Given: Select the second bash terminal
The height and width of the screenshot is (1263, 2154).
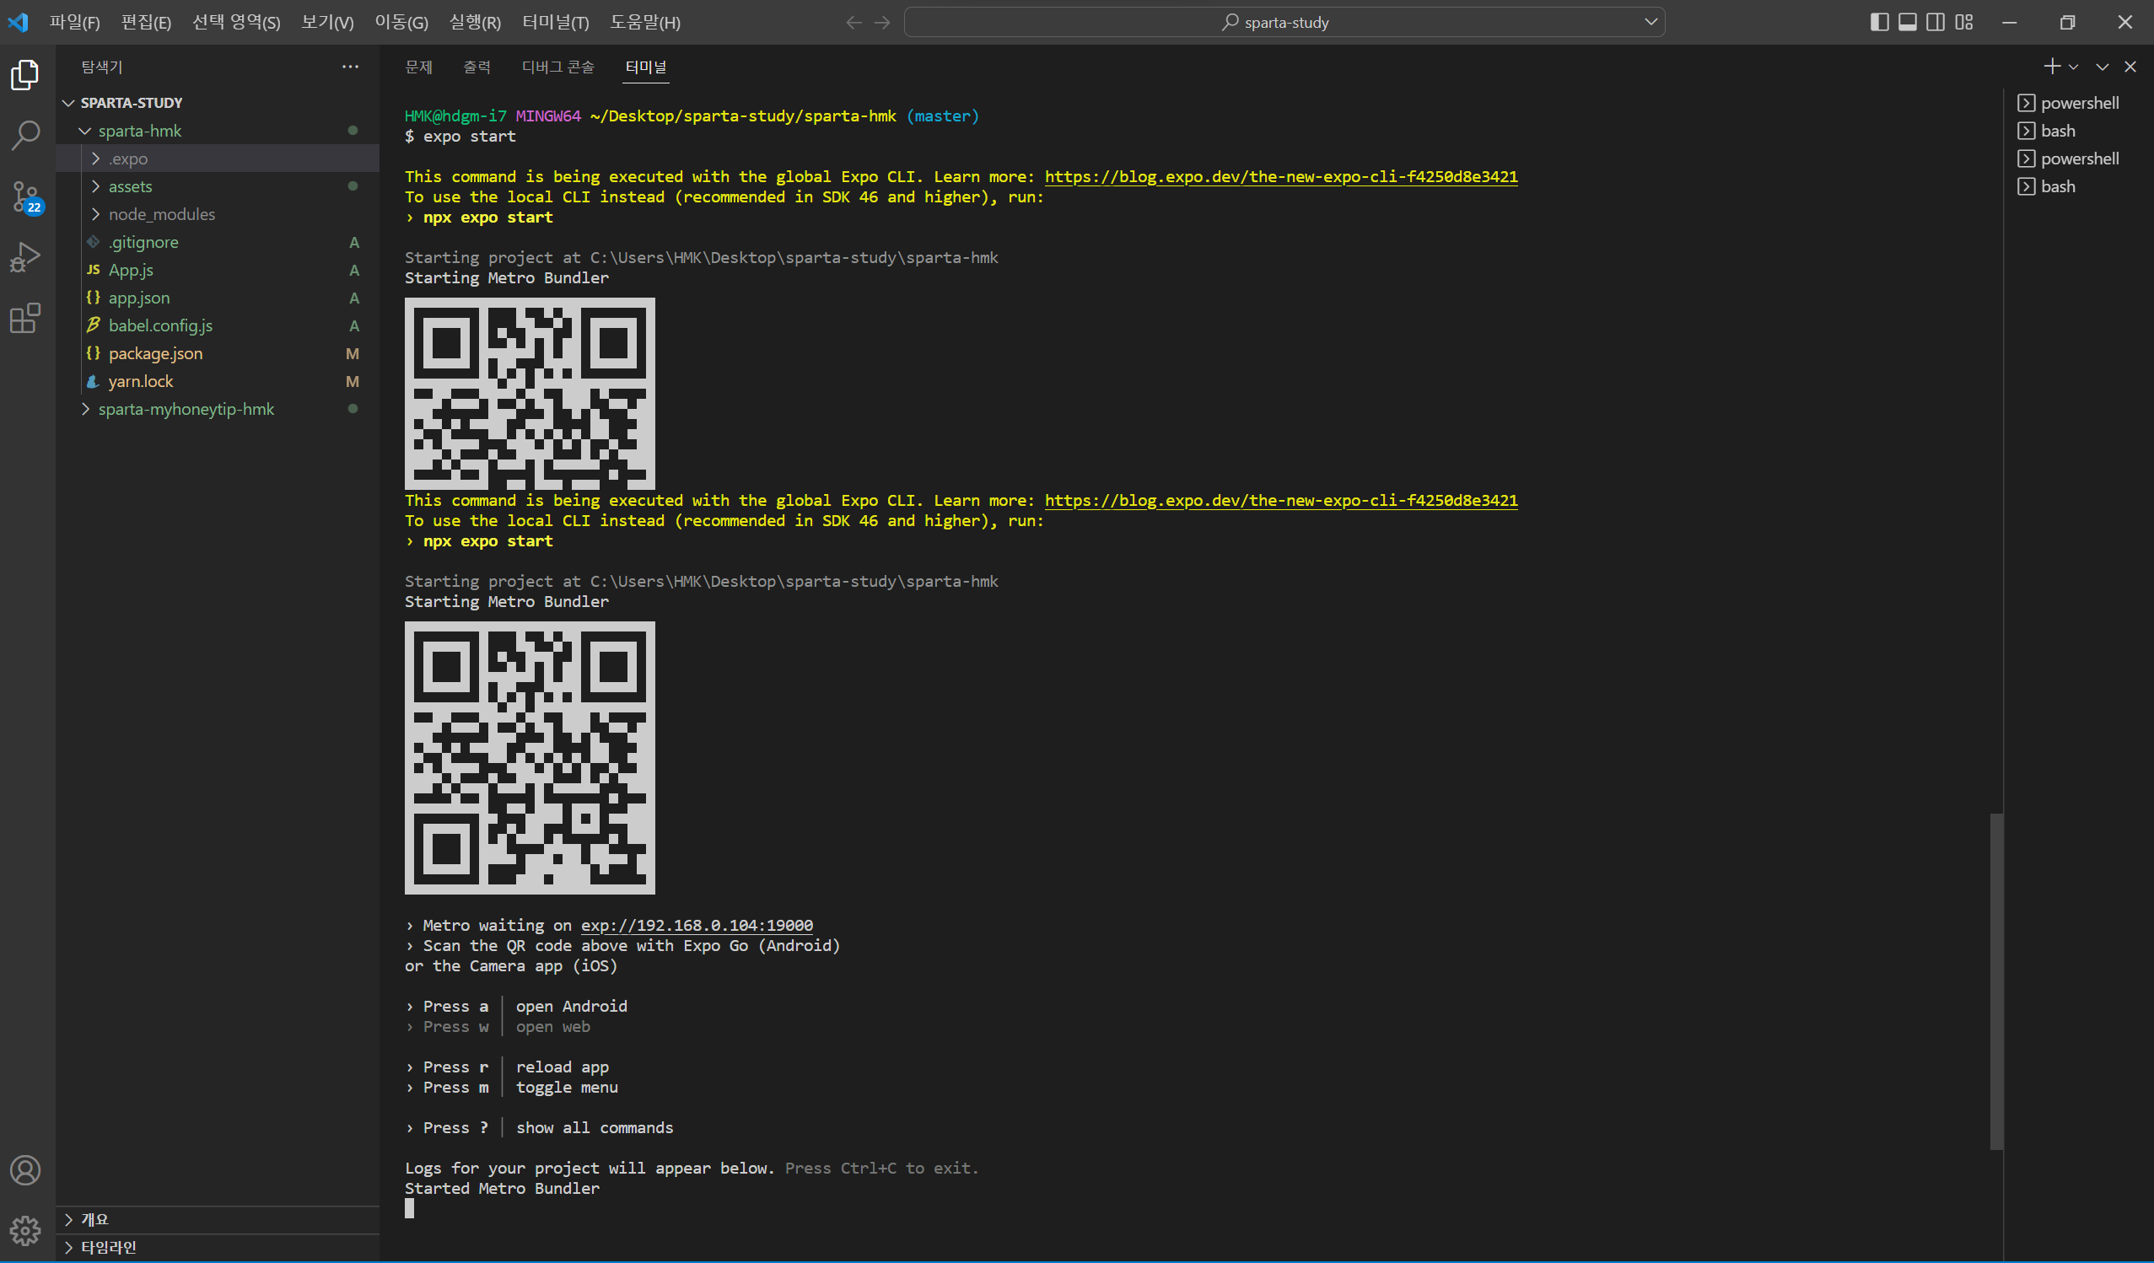Looking at the screenshot, I should click(x=2078, y=186).
